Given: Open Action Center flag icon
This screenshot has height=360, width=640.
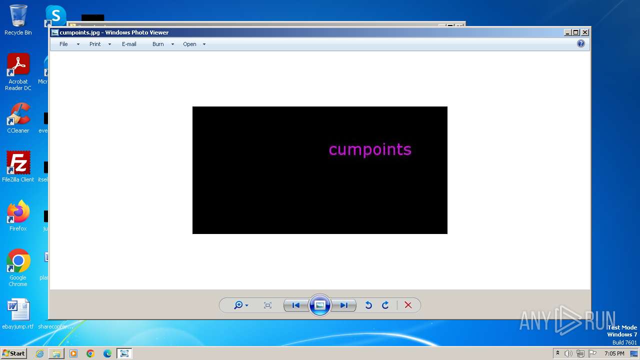Looking at the screenshot, I should coord(592,353).
